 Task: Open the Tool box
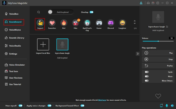point(11,71)
